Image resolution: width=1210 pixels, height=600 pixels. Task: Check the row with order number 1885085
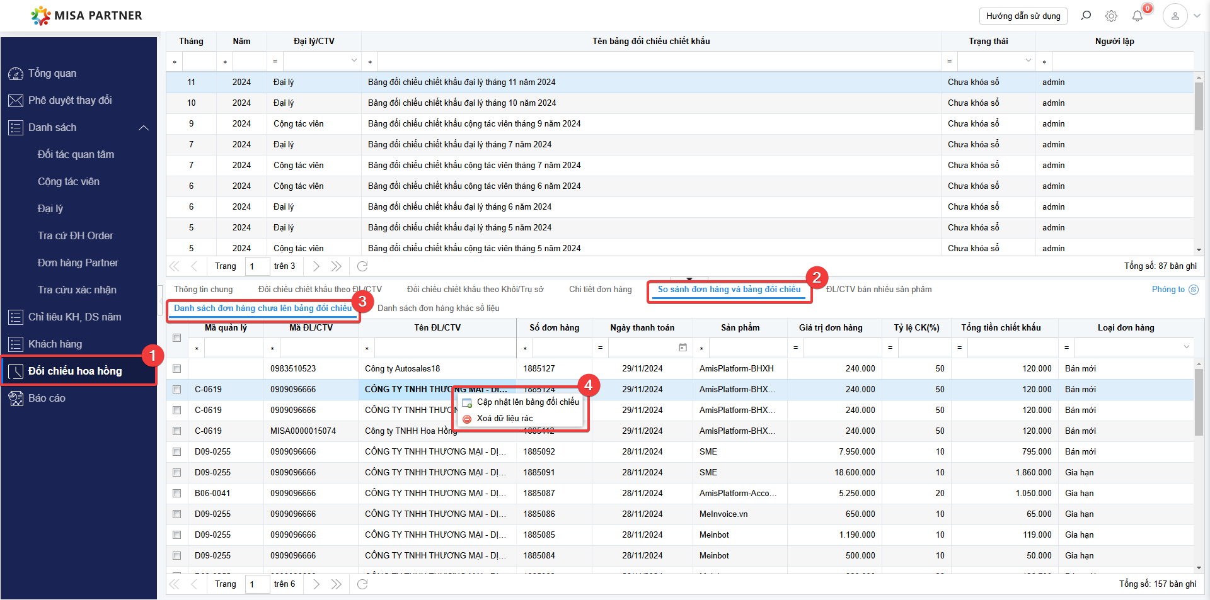[x=177, y=535]
